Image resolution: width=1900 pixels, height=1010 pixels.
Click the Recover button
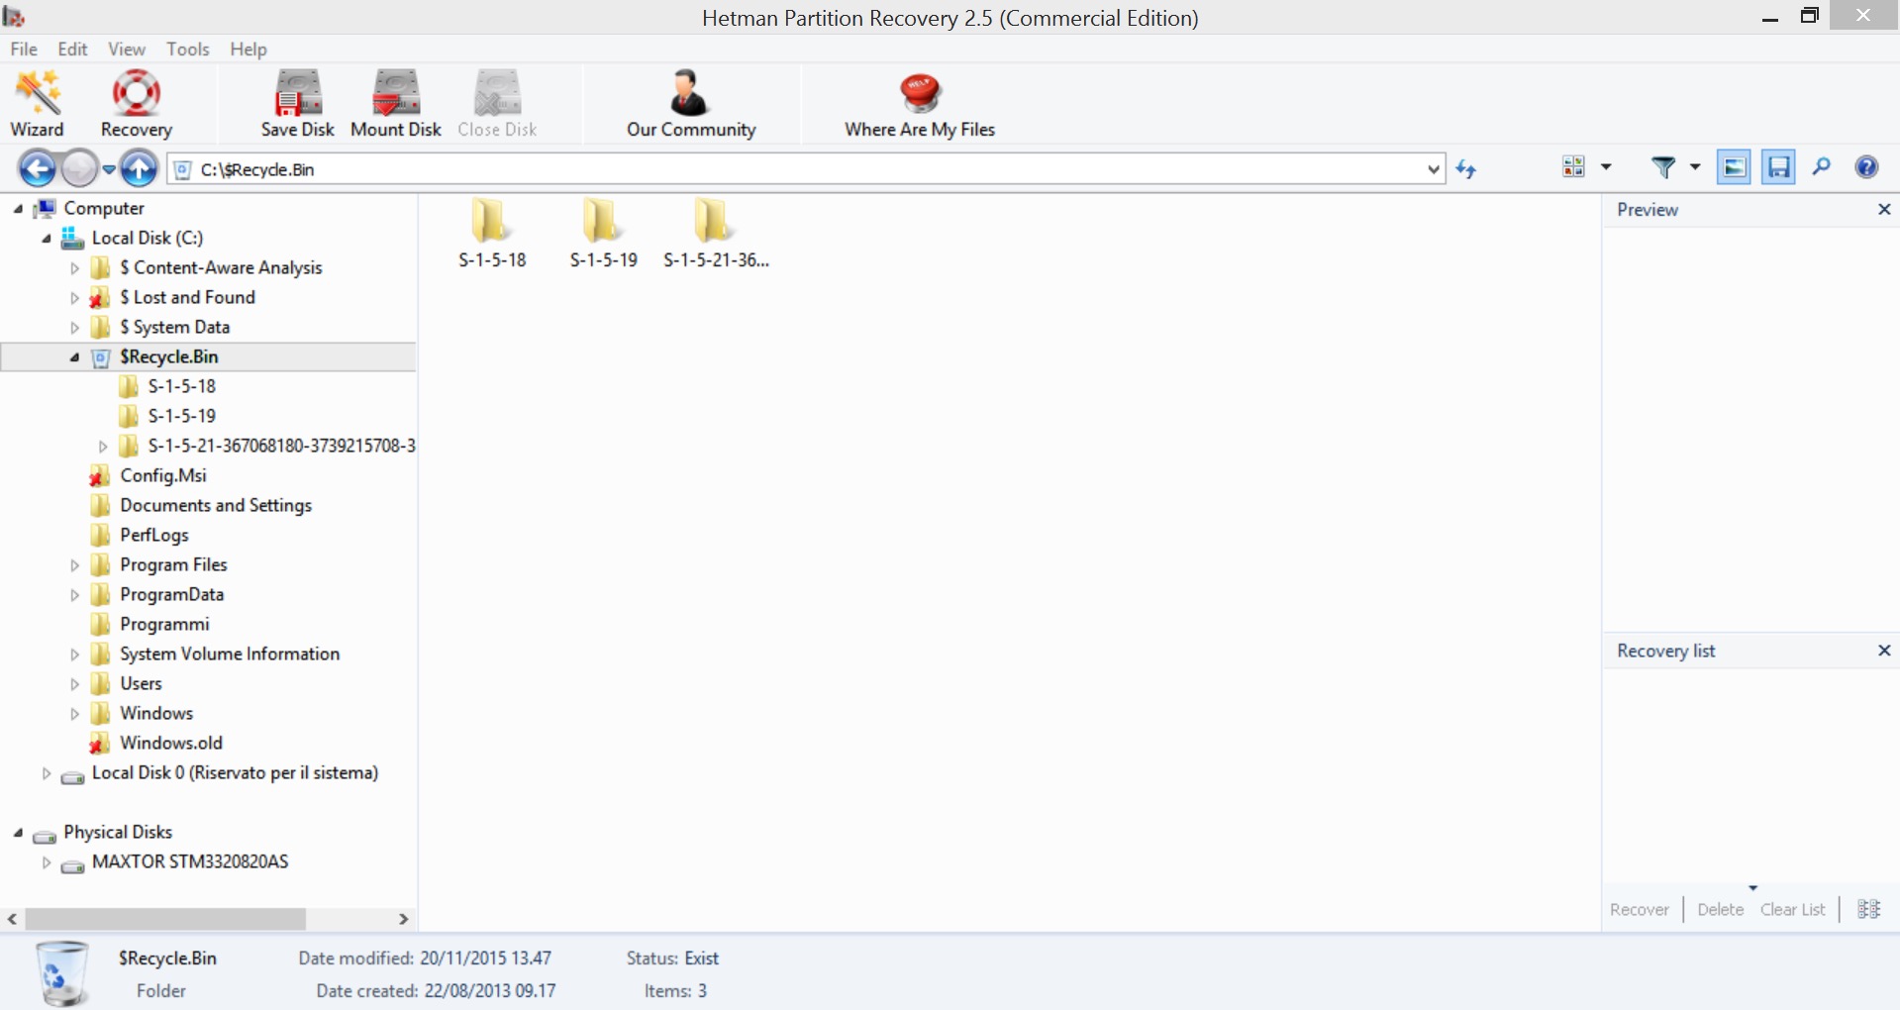point(1640,909)
